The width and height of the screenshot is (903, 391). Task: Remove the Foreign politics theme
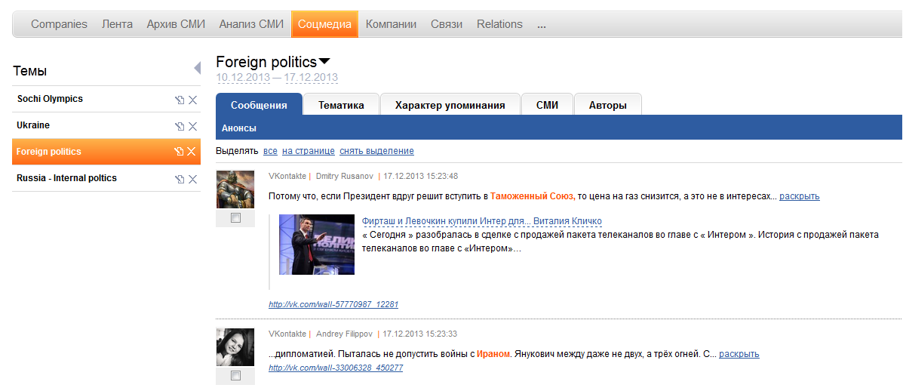[x=192, y=152]
